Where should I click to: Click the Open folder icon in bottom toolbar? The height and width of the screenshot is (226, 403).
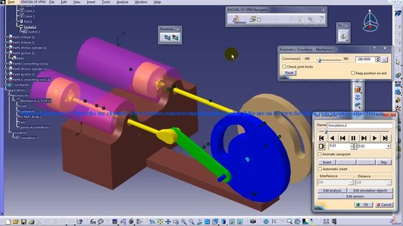(16, 222)
